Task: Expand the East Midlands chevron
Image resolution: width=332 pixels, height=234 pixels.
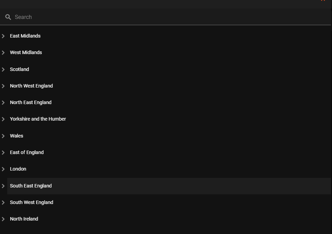Action: [3, 36]
